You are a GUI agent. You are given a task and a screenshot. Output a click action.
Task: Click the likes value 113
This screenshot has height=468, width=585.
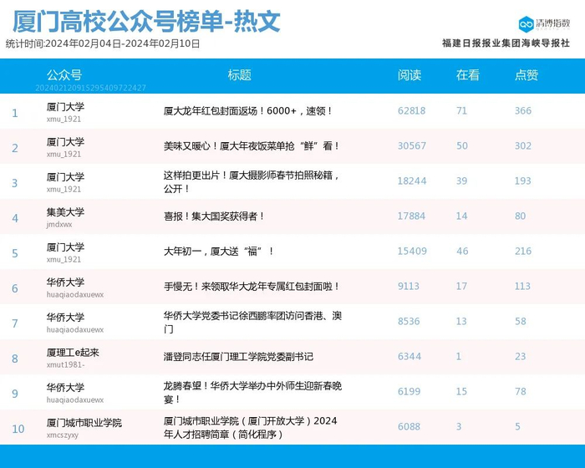[522, 287]
